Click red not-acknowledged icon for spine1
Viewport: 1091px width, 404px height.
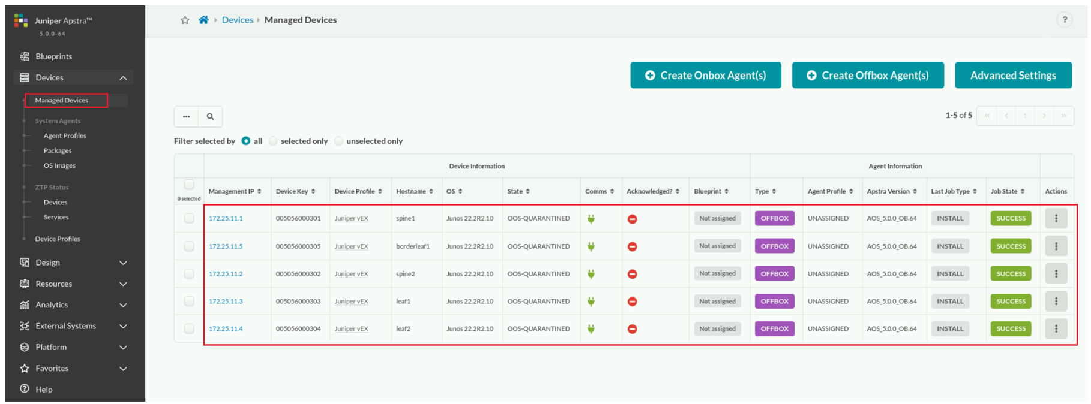coord(632,219)
